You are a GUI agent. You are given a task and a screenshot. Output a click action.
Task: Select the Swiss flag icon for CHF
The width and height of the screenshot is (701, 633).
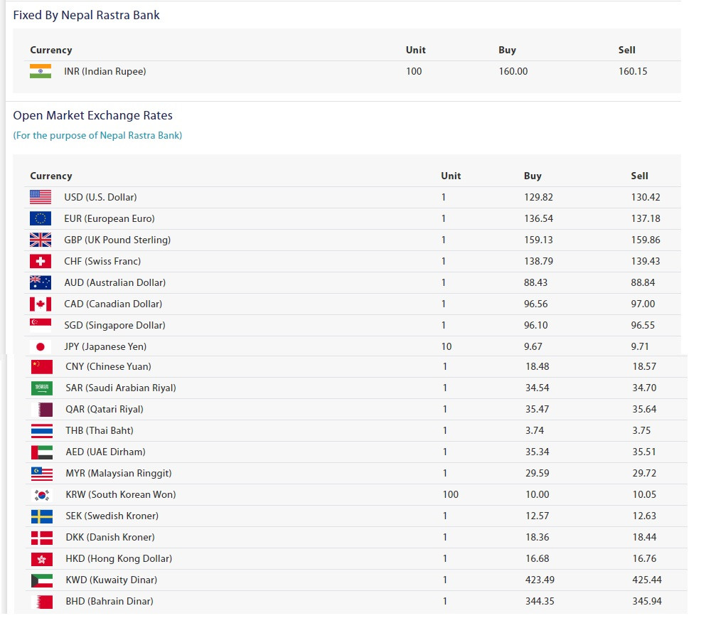tap(41, 261)
